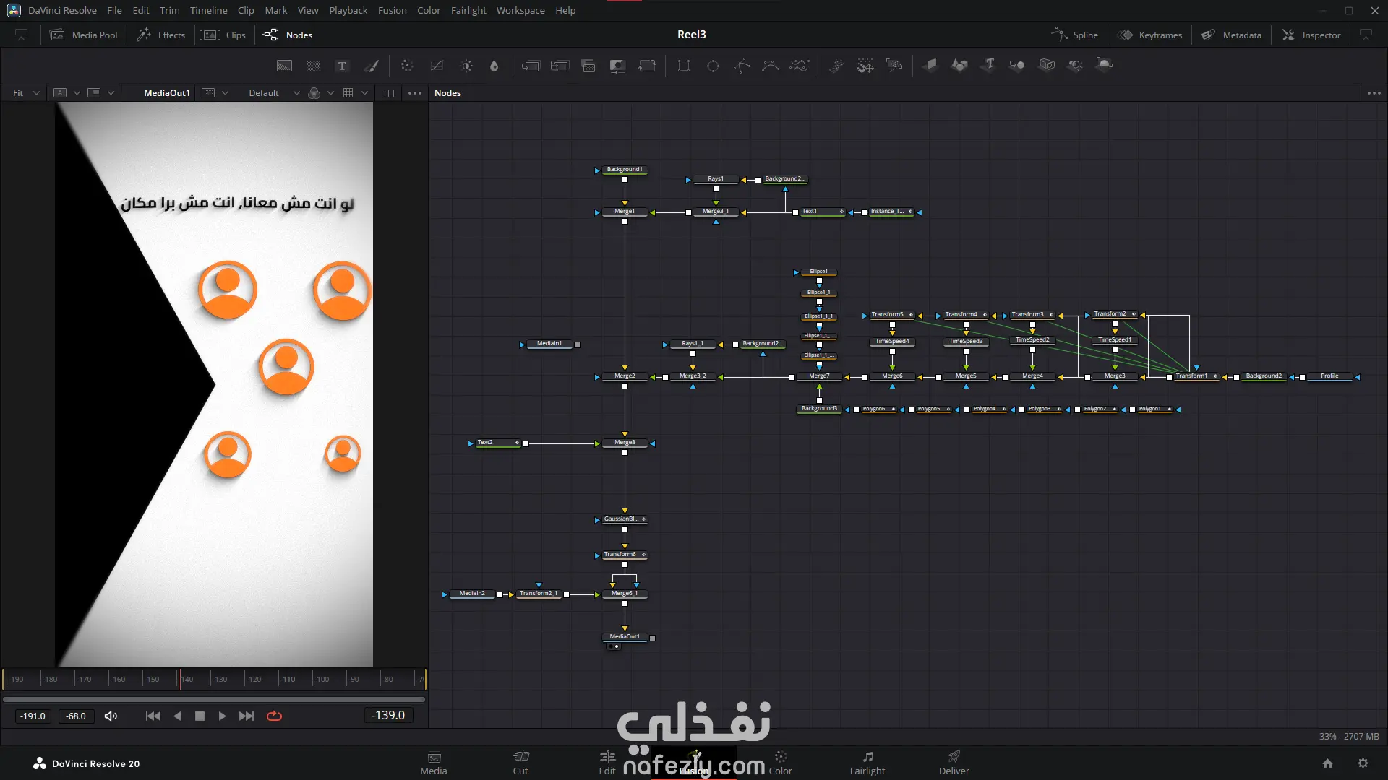Screen dimensions: 1388x780
Task: Add Ellipse mask tool
Action: pos(713,66)
